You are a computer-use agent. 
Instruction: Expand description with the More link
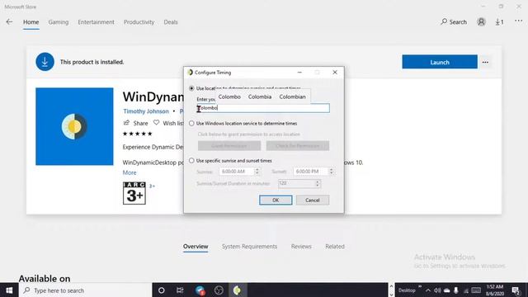(130, 172)
